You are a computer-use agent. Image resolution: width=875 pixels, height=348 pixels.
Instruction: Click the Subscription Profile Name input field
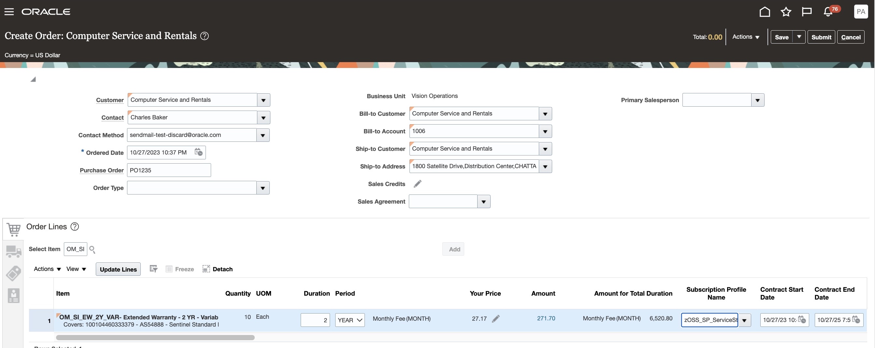tap(710, 320)
